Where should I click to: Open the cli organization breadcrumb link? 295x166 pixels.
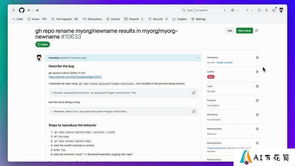(x=29, y=10)
